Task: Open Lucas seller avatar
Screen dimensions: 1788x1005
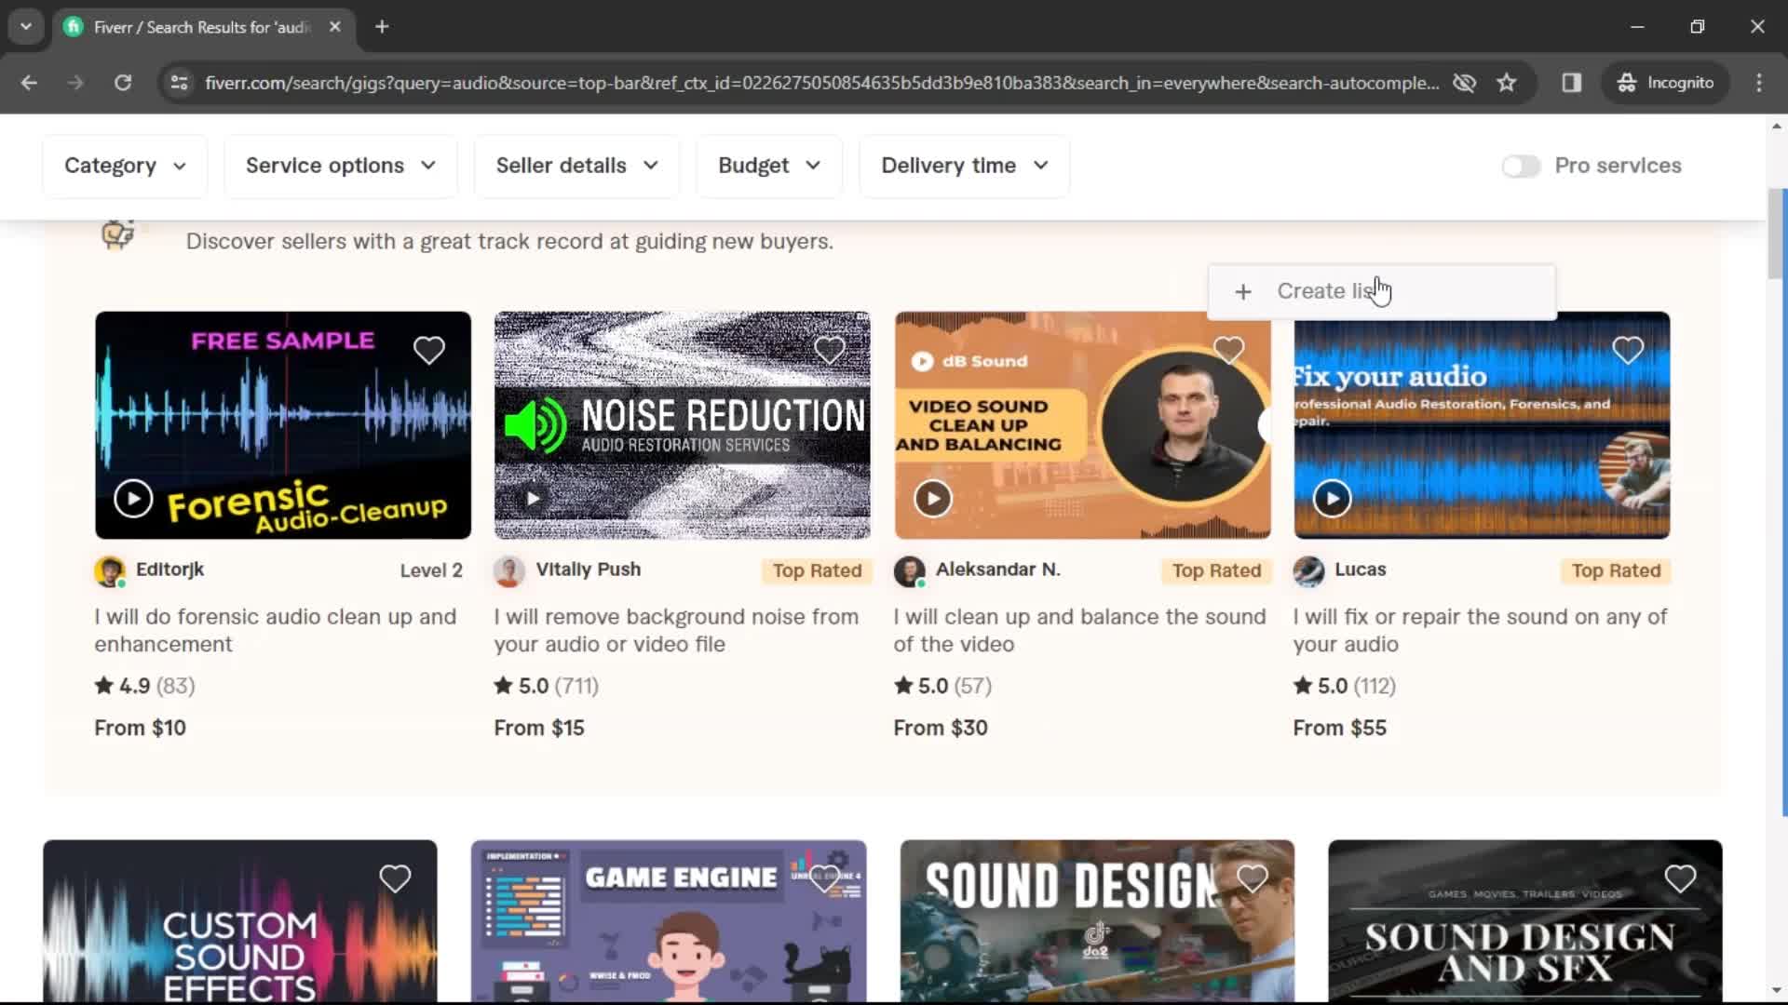Action: click(1308, 571)
